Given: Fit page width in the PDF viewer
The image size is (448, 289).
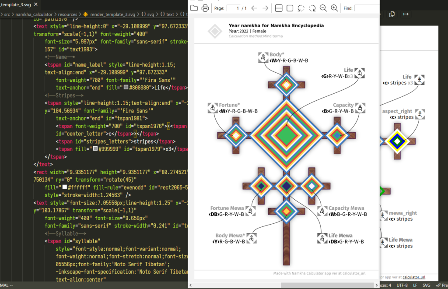Looking at the screenshot, I should (279, 8).
